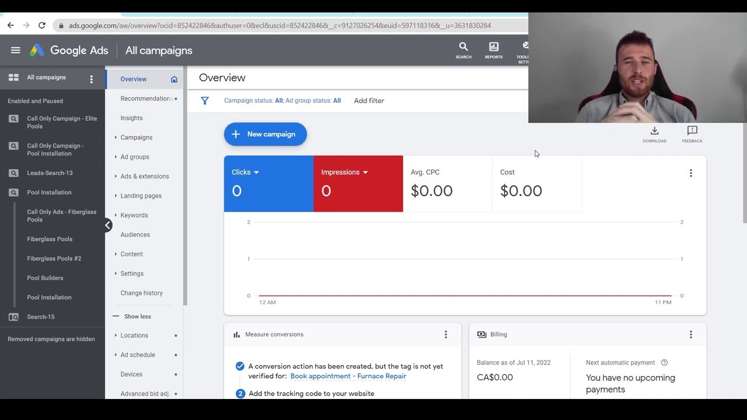Click Add filter

click(x=369, y=100)
